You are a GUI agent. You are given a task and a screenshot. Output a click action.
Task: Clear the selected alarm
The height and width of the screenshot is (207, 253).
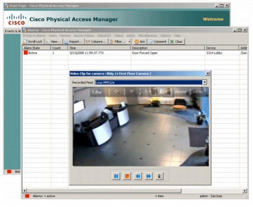(x=176, y=42)
